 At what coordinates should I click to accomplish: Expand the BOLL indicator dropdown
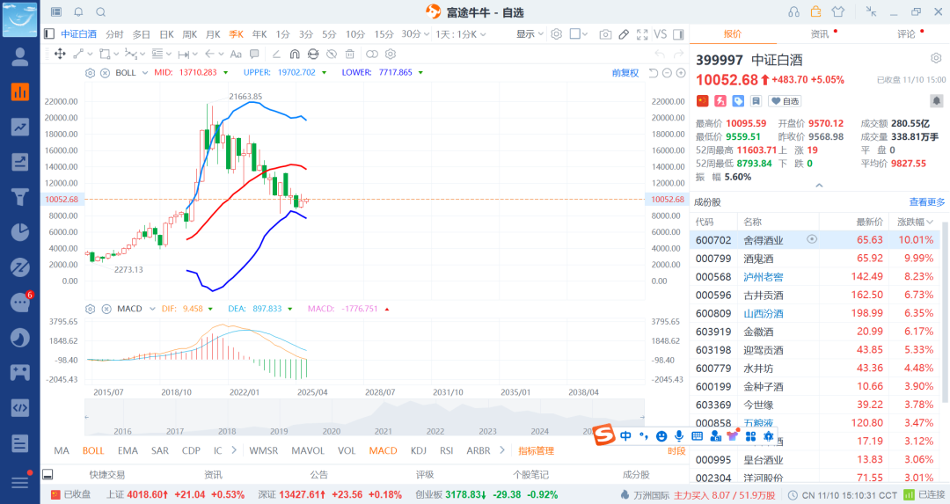145,73
